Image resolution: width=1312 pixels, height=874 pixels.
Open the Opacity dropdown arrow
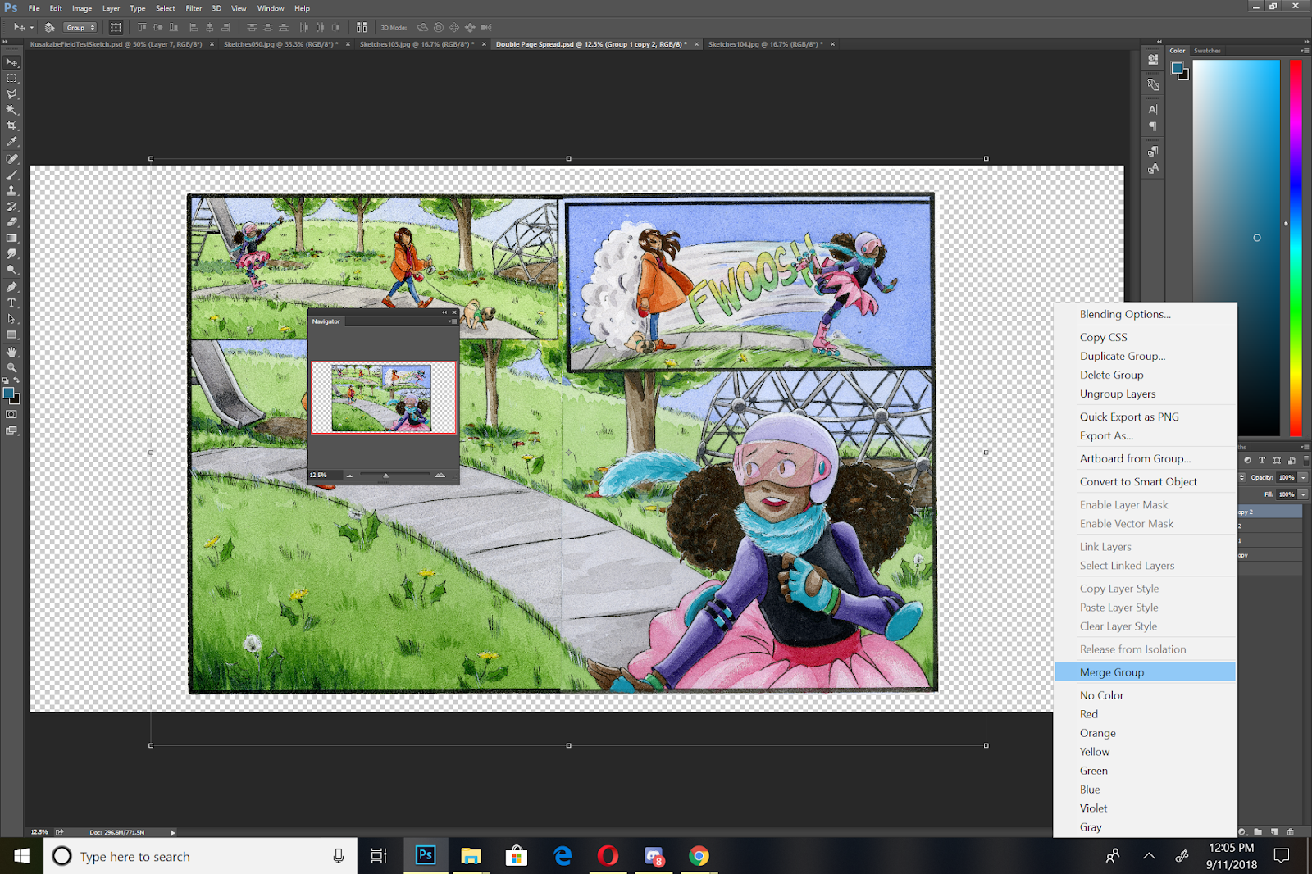pos(1303,477)
